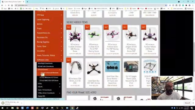
Task: Collapse the CP210X Drivers submenu arrow
Action: 60,70
